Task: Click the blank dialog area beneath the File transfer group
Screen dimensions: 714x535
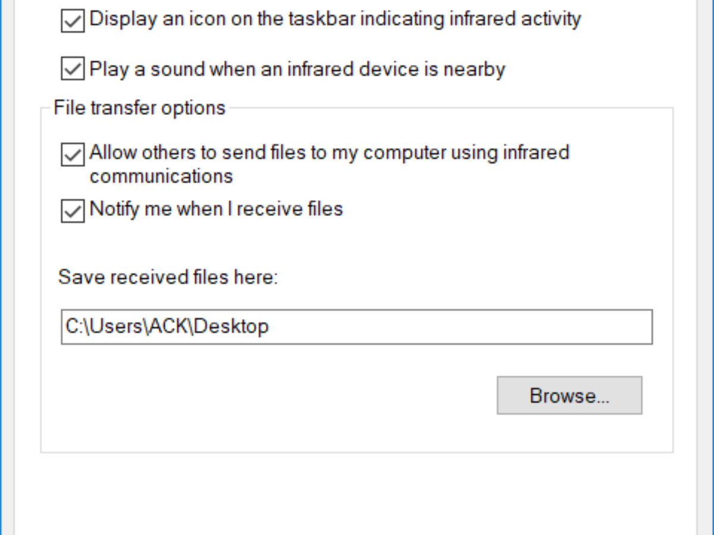Action: tap(357, 493)
